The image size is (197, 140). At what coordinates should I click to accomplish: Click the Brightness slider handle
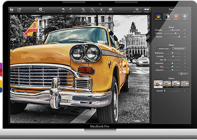172,53
